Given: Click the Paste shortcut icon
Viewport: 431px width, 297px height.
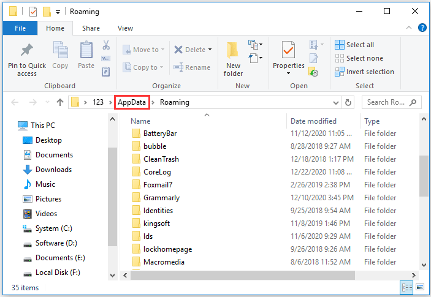Looking at the screenshot, I should coord(106,72).
